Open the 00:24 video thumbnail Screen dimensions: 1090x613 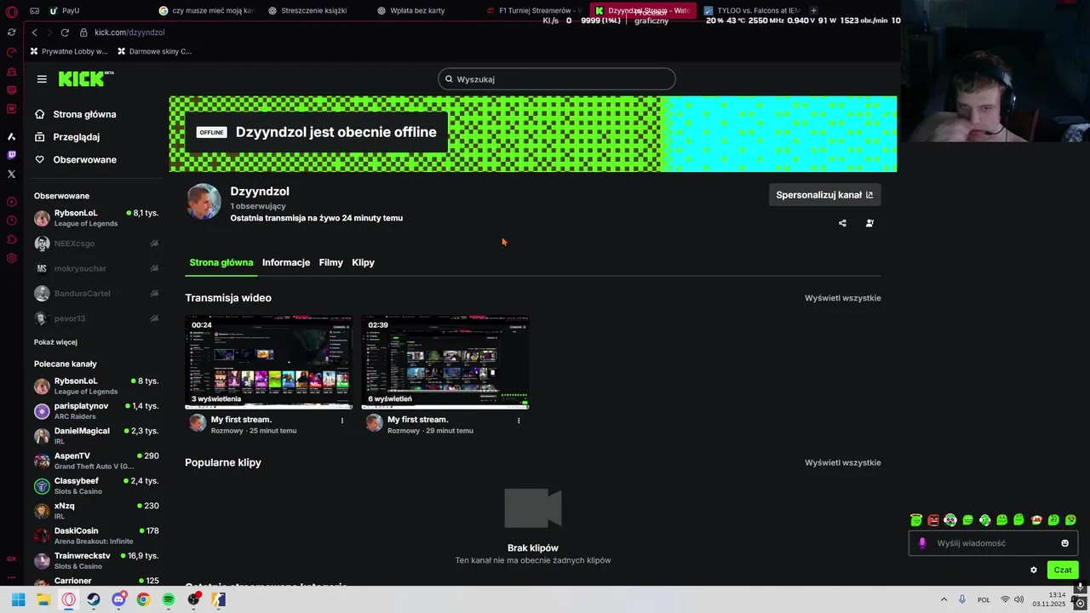pos(269,362)
